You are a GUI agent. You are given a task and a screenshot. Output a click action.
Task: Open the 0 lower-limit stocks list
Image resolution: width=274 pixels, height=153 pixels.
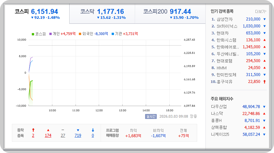coord(93,135)
